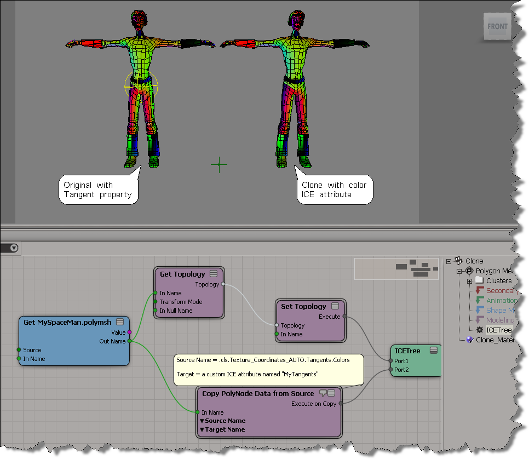Viewport: 529px width, 459px height.
Task: Click the Set Topology node menu icon
Action: click(x=335, y=306)
